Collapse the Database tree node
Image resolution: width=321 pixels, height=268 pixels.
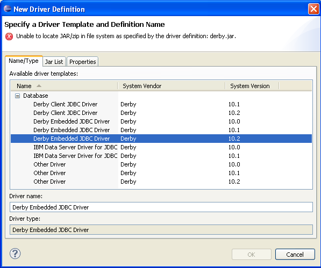pos(18,96)
